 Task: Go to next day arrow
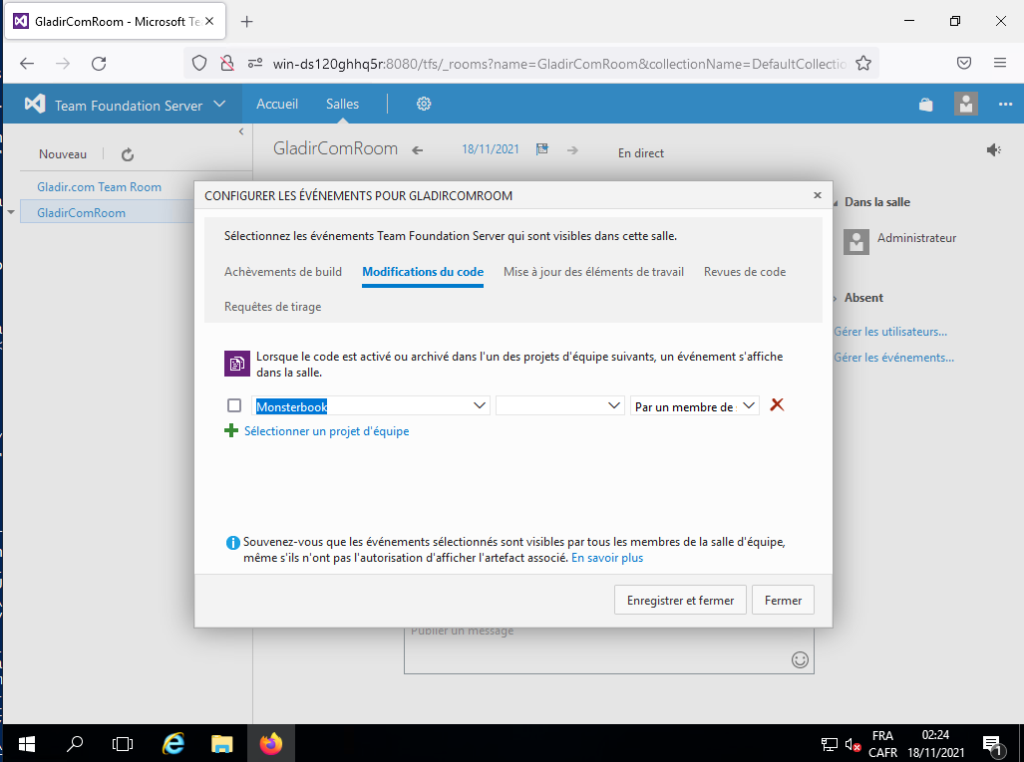tap(572, 150)
